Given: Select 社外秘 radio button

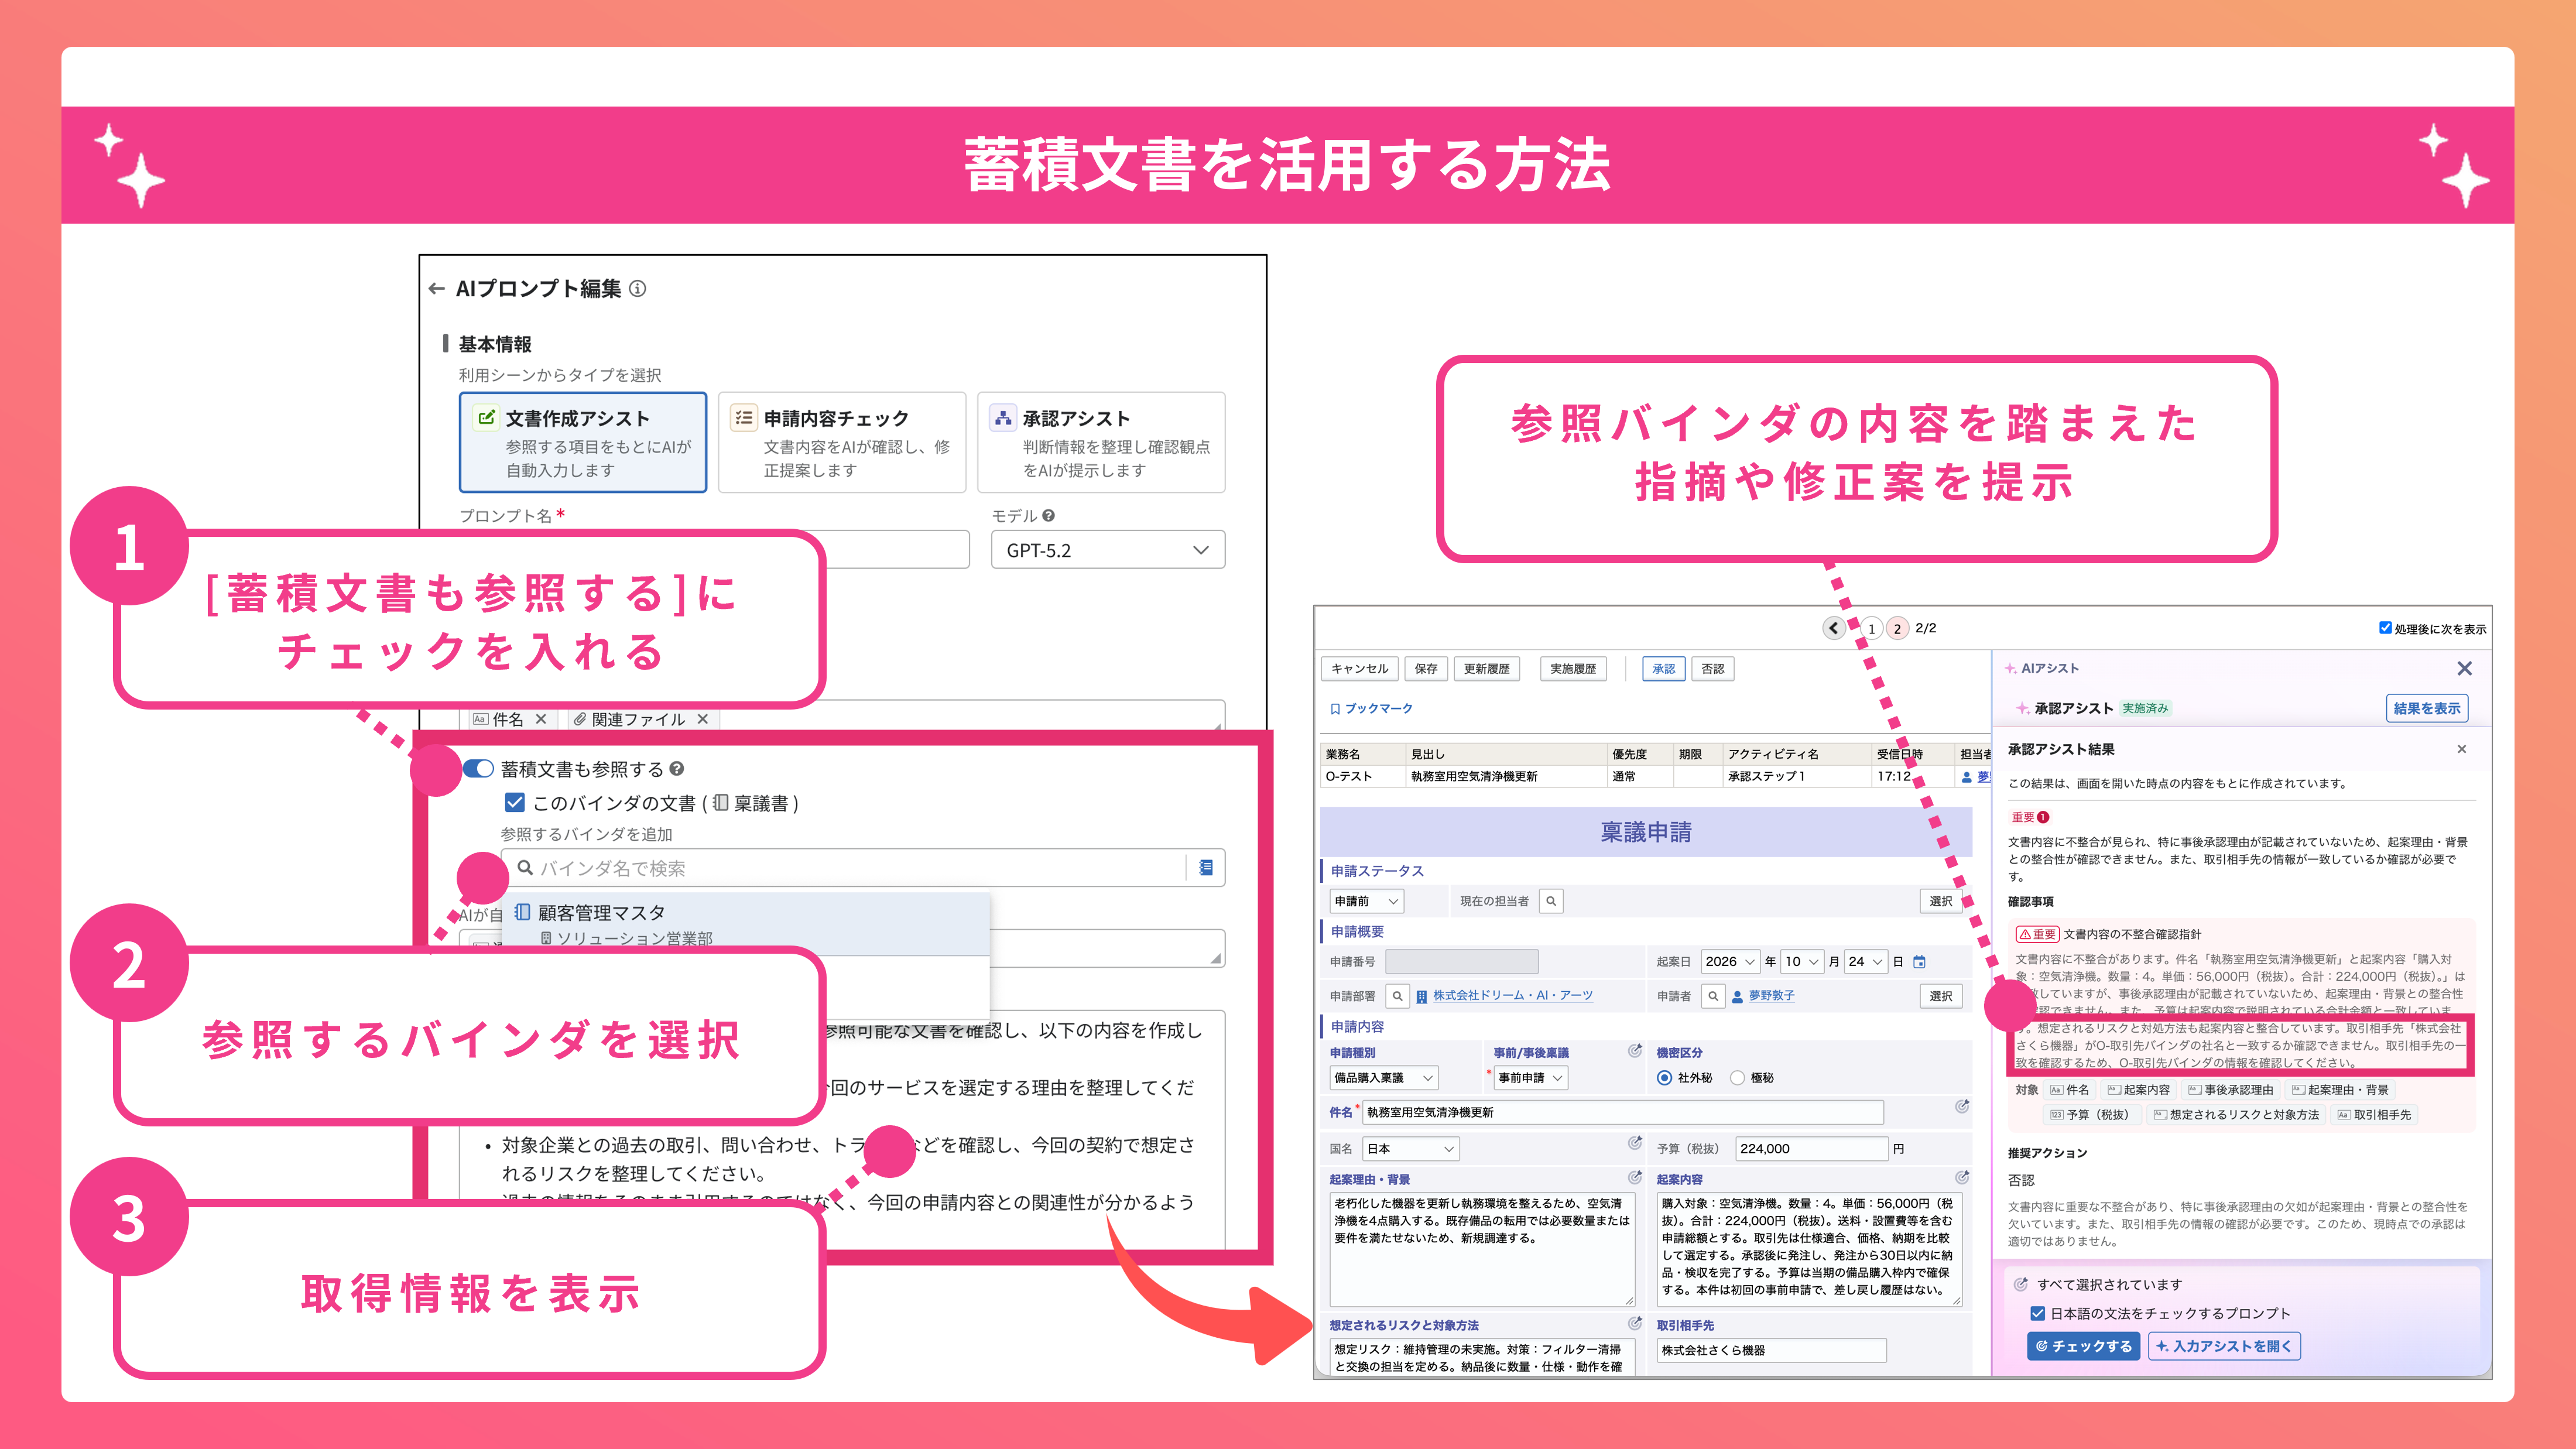Looking at the screenshot, I should point(1665,1078).
